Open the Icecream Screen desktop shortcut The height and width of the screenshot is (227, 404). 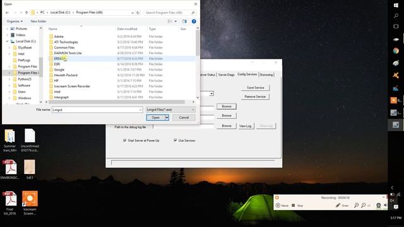tap(30, 203)
